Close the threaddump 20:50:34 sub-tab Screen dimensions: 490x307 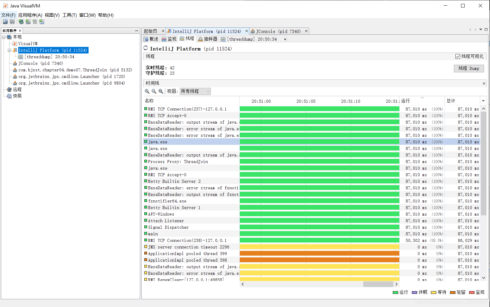point(285,39)
